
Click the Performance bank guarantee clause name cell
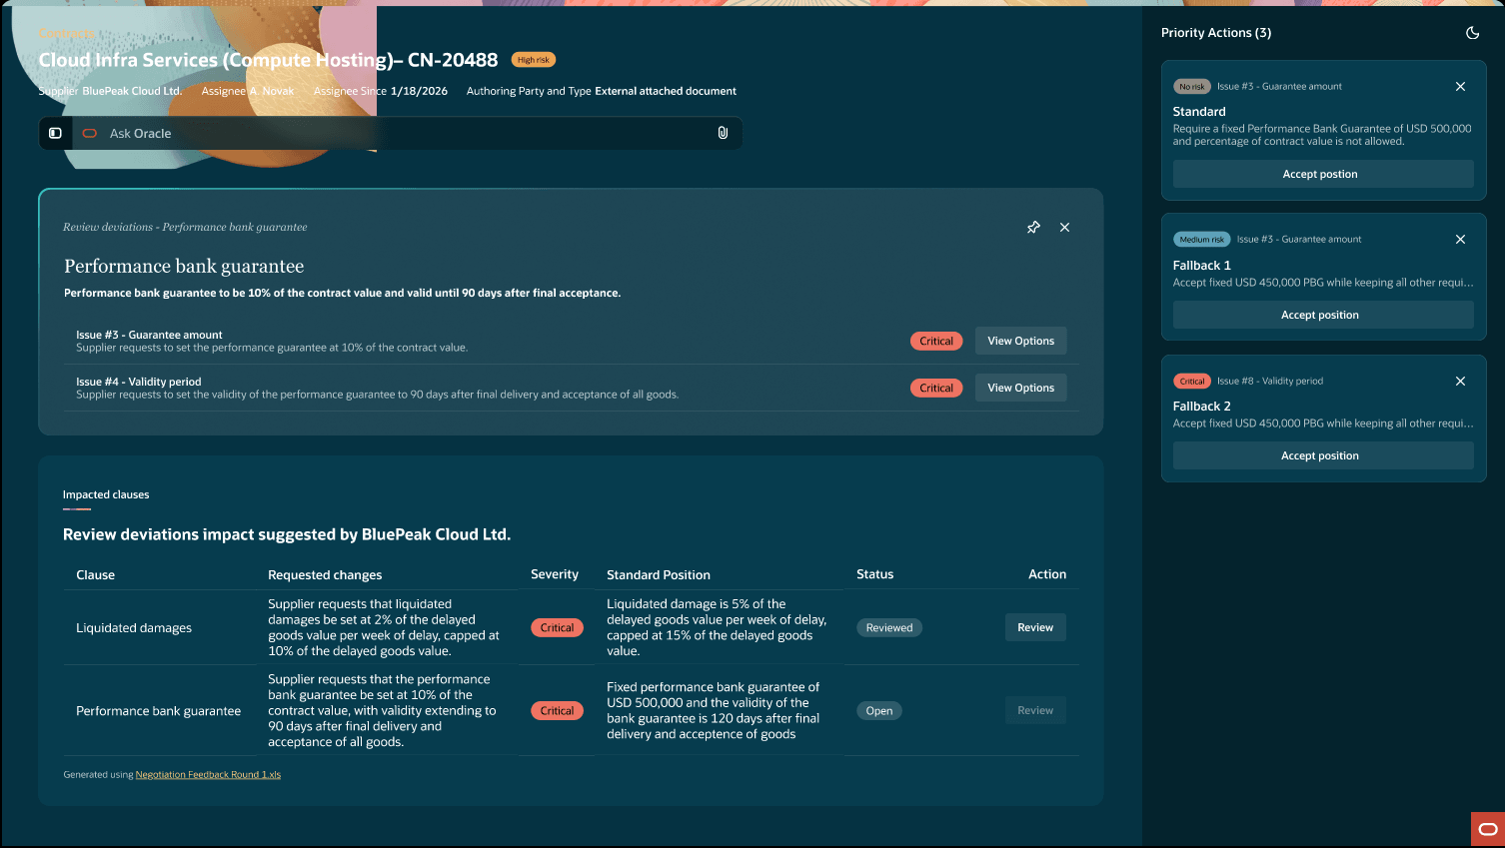click(x=158, y=711)
